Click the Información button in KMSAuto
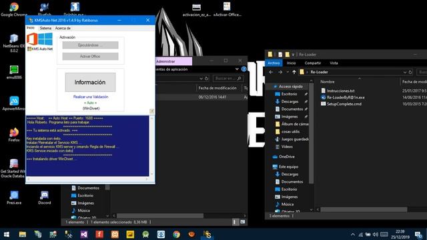The height and width of the screenshot is (240, 427). click(x=90, y=82)
